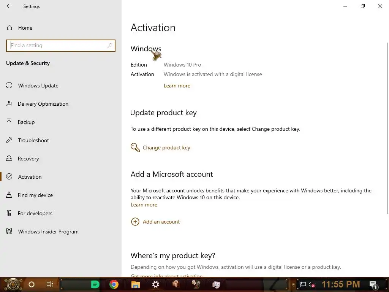Image resolution: width=389 pixels, height=292 pixels.
Task: Open Home in Settings sidebar
Action: click(x=25, y=28)
